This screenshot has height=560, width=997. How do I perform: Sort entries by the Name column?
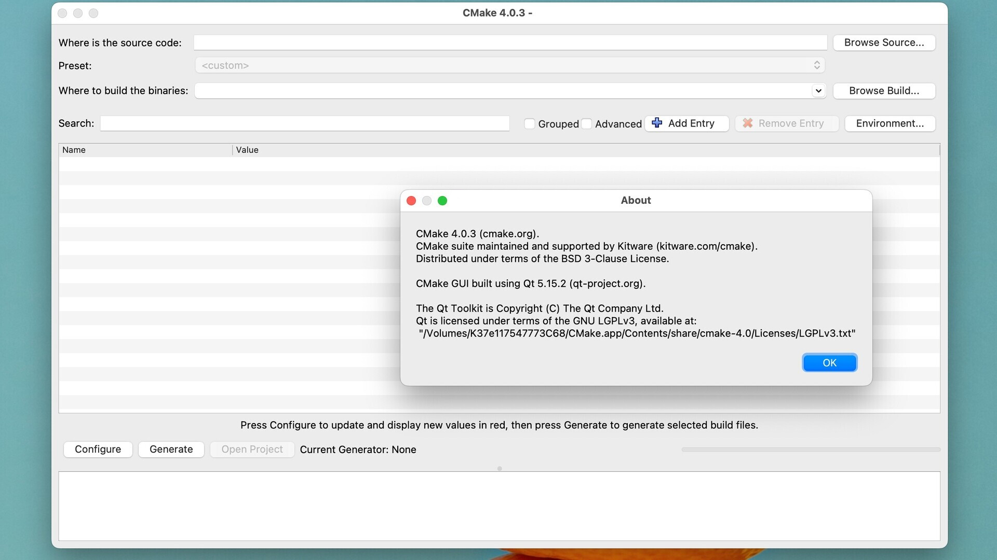74,150
